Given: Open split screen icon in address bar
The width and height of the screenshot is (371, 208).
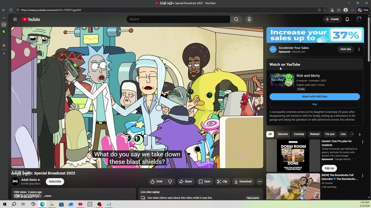Looking at the screenshot, I should pos(319,10).
